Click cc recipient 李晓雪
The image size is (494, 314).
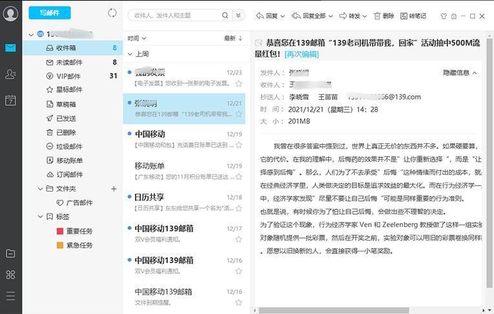point(299,97)
